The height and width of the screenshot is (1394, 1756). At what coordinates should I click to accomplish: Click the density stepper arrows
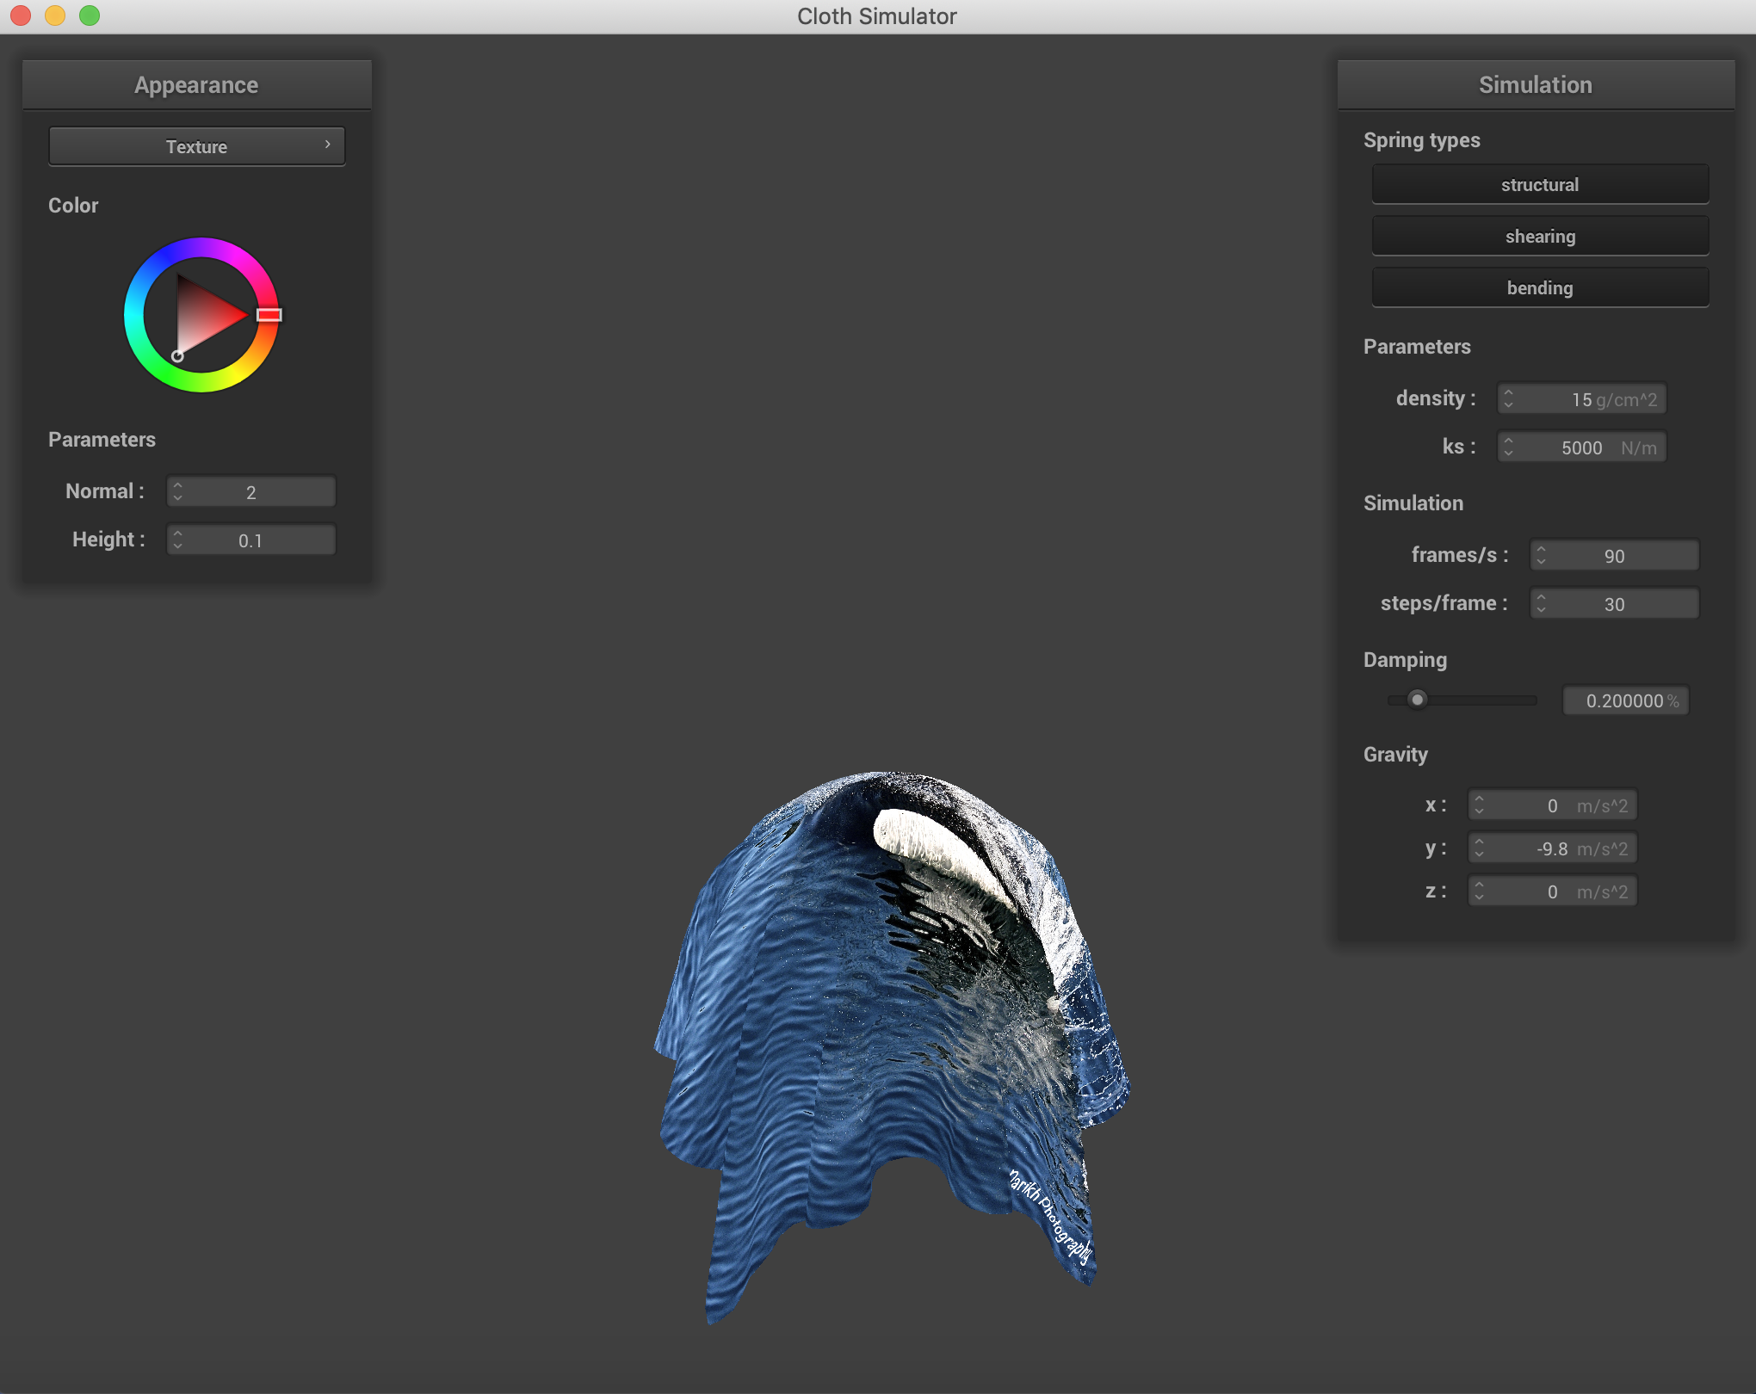[x=1508, y=399]
